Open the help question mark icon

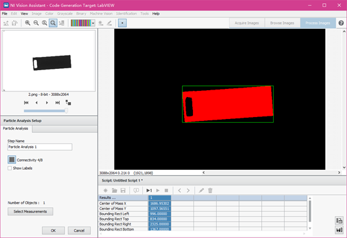point(341,23)
